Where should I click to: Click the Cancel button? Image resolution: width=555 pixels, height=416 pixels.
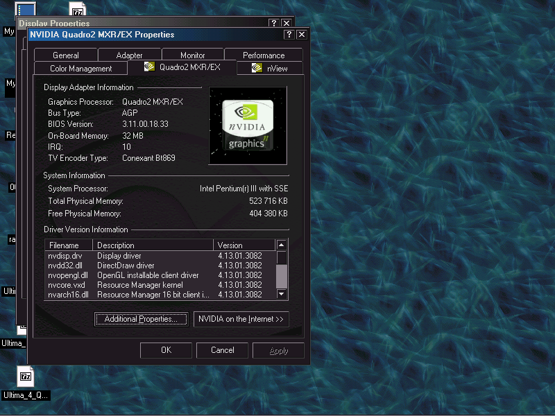pyautogui.click(x=222, y=350)
